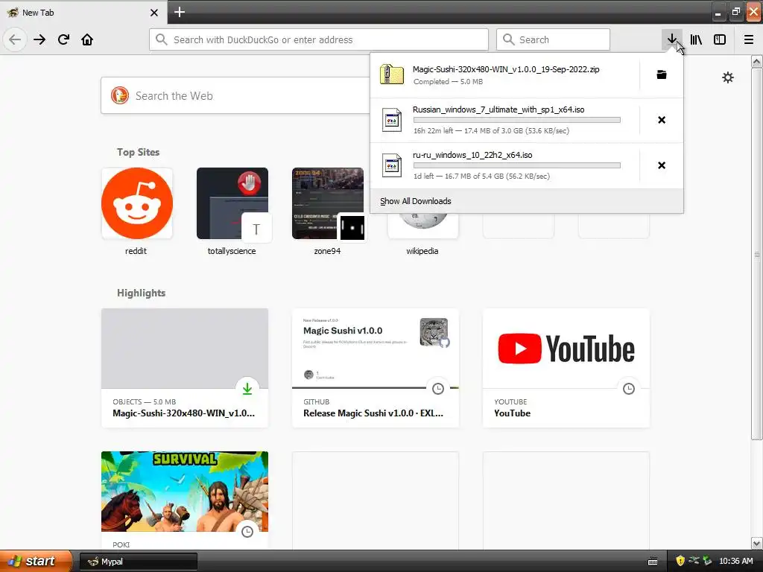The image size is (763, 572).
Task: Click history clock icon on GitHub card
Action: point(438,389)
